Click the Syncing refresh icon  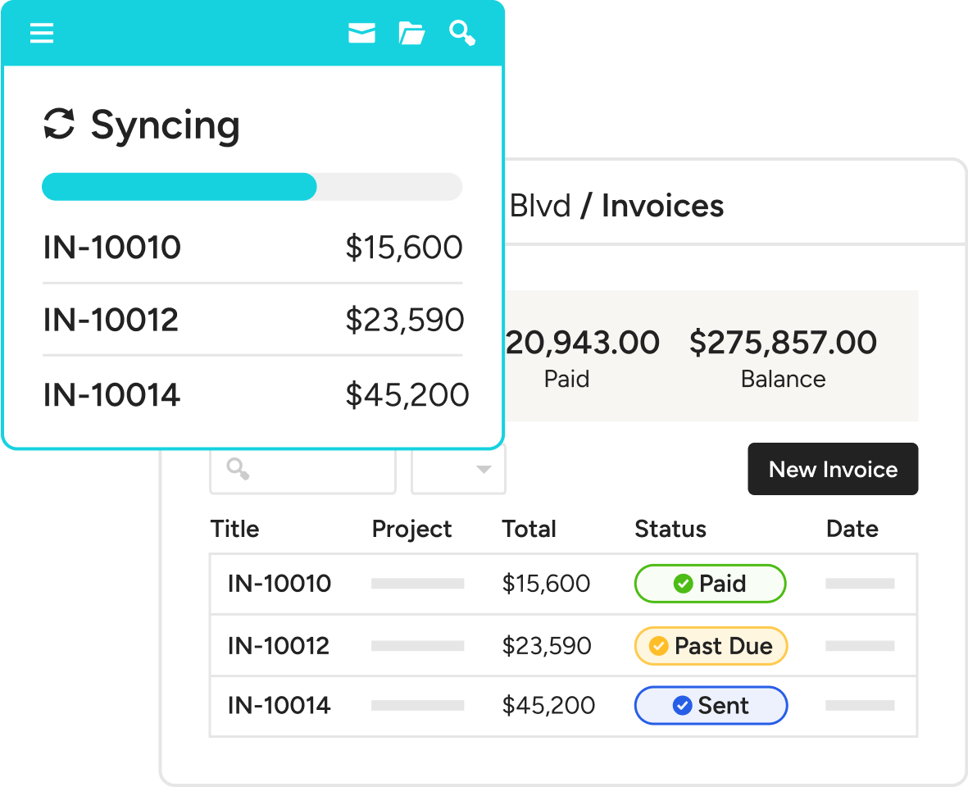pos(59,124)
